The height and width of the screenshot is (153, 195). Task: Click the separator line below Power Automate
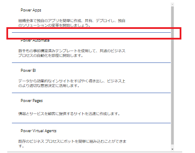91,62
